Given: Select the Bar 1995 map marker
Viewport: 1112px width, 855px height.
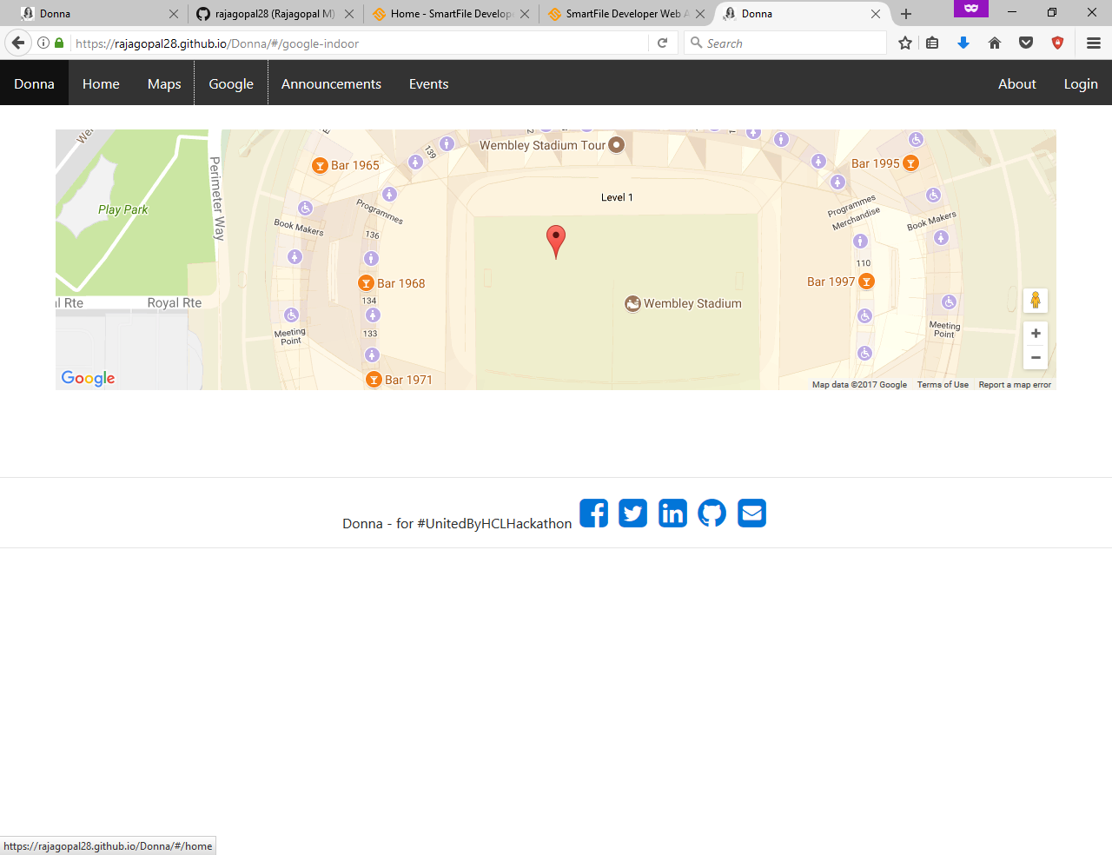Looking at the screenshot, I should (x=910, y=163).
